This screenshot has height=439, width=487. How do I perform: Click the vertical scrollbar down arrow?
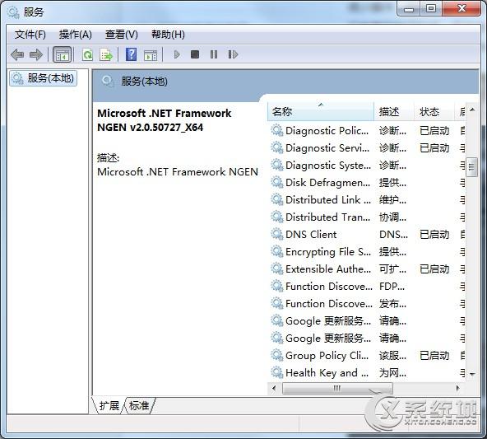coord(472,374)
